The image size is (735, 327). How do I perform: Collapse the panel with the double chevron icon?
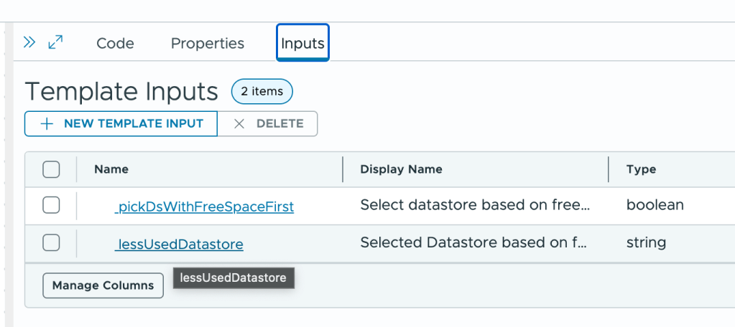[29, 42]
